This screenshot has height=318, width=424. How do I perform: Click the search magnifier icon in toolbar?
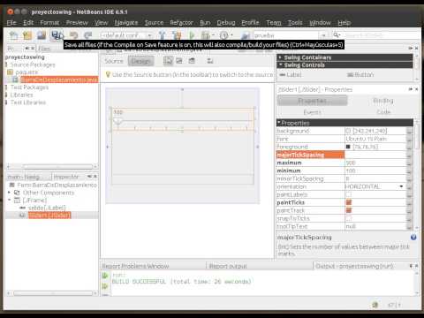click(x=337, y=35)
